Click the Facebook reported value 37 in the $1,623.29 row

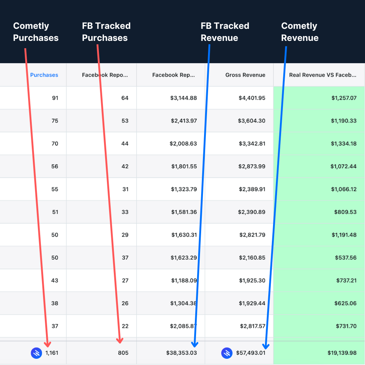coord(125,258)
